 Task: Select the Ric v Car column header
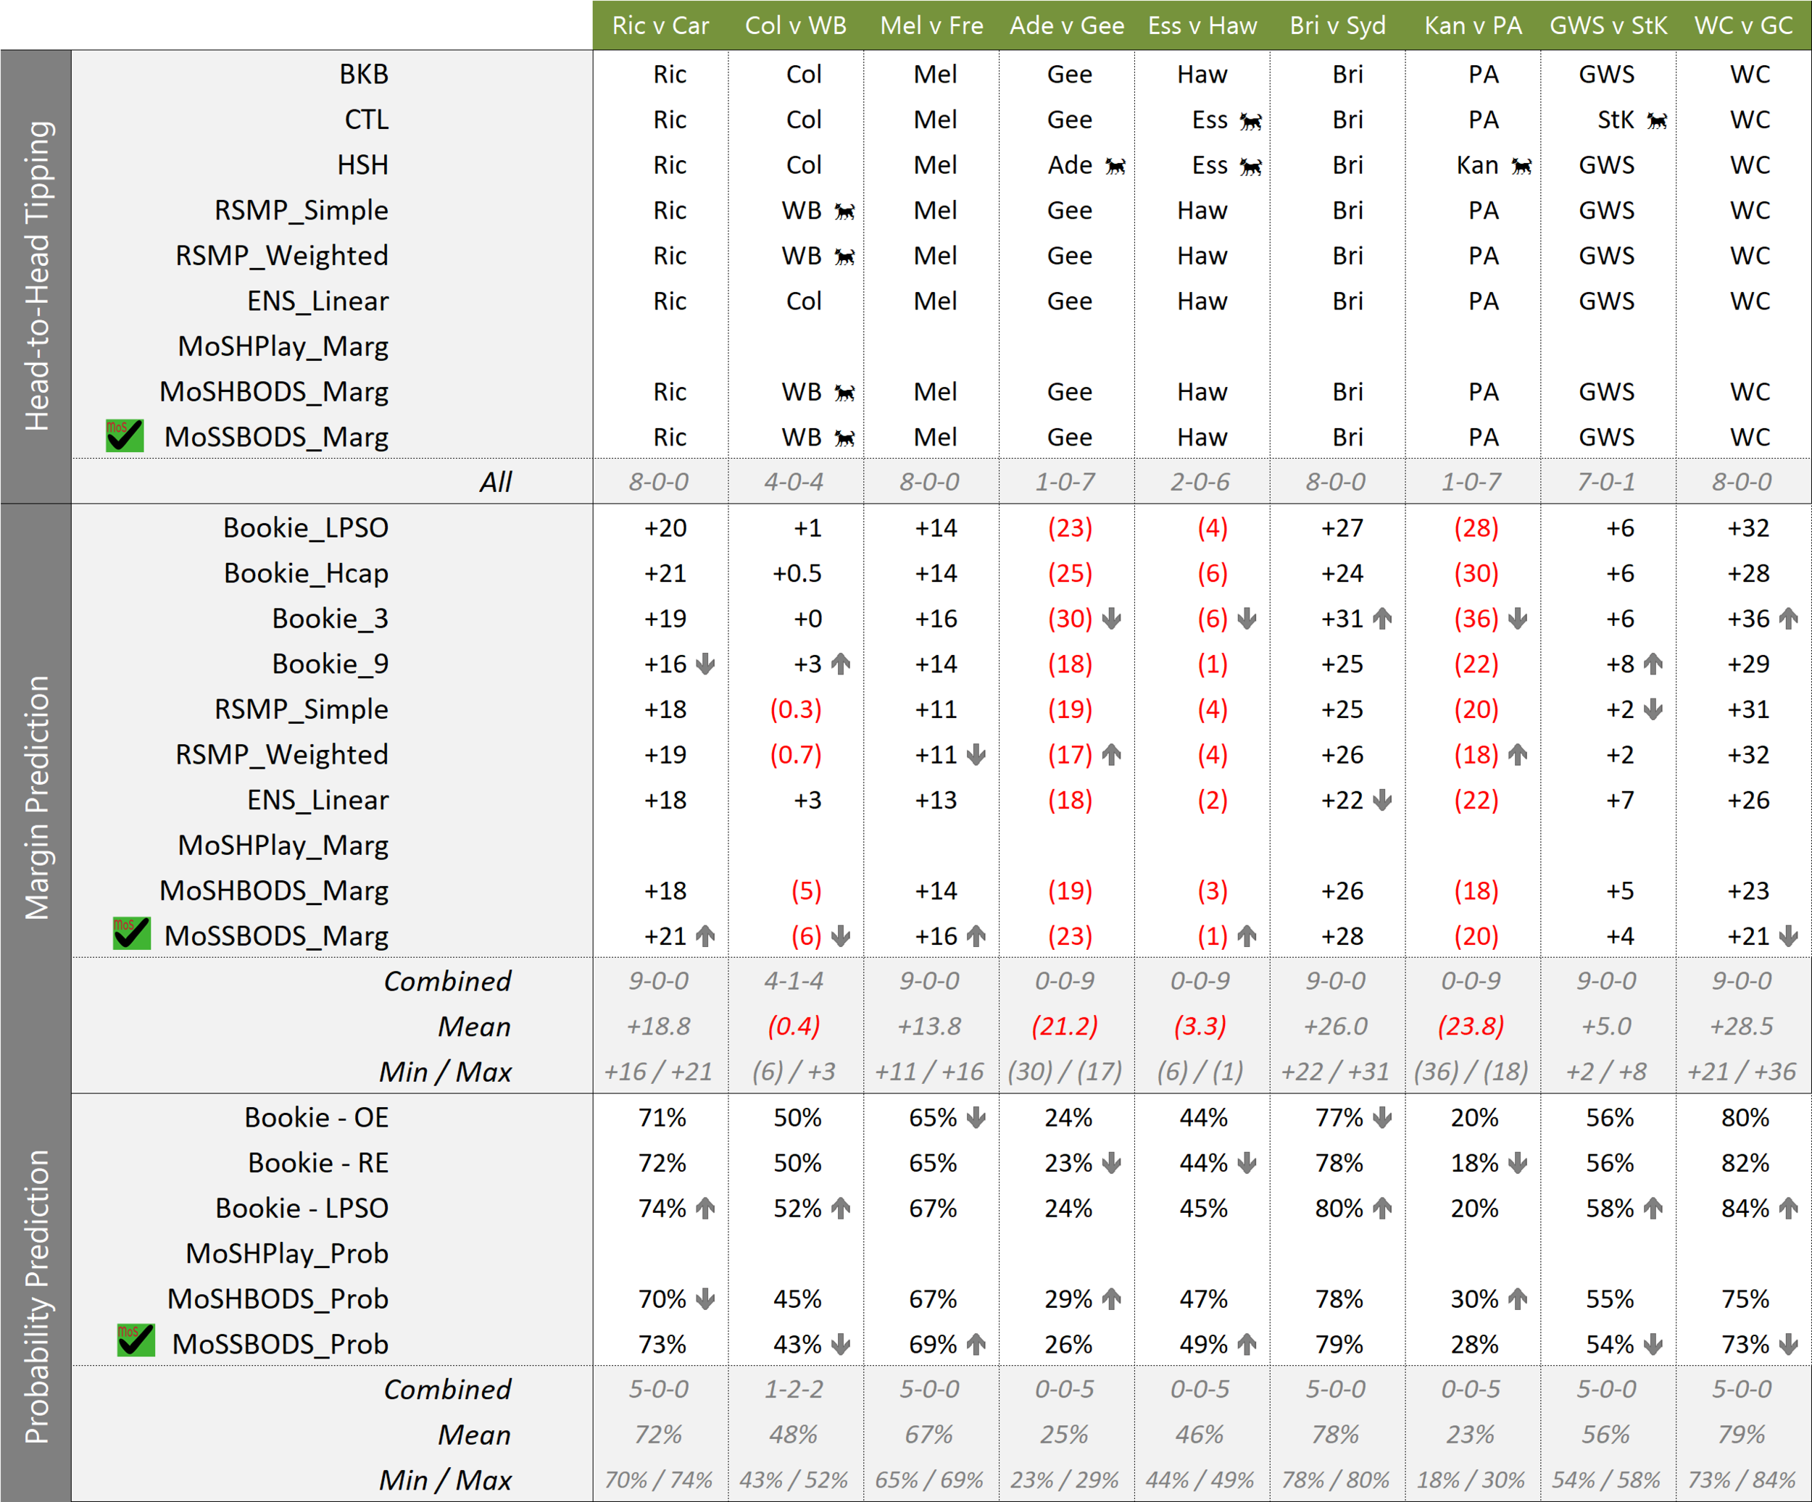[660, 25]
